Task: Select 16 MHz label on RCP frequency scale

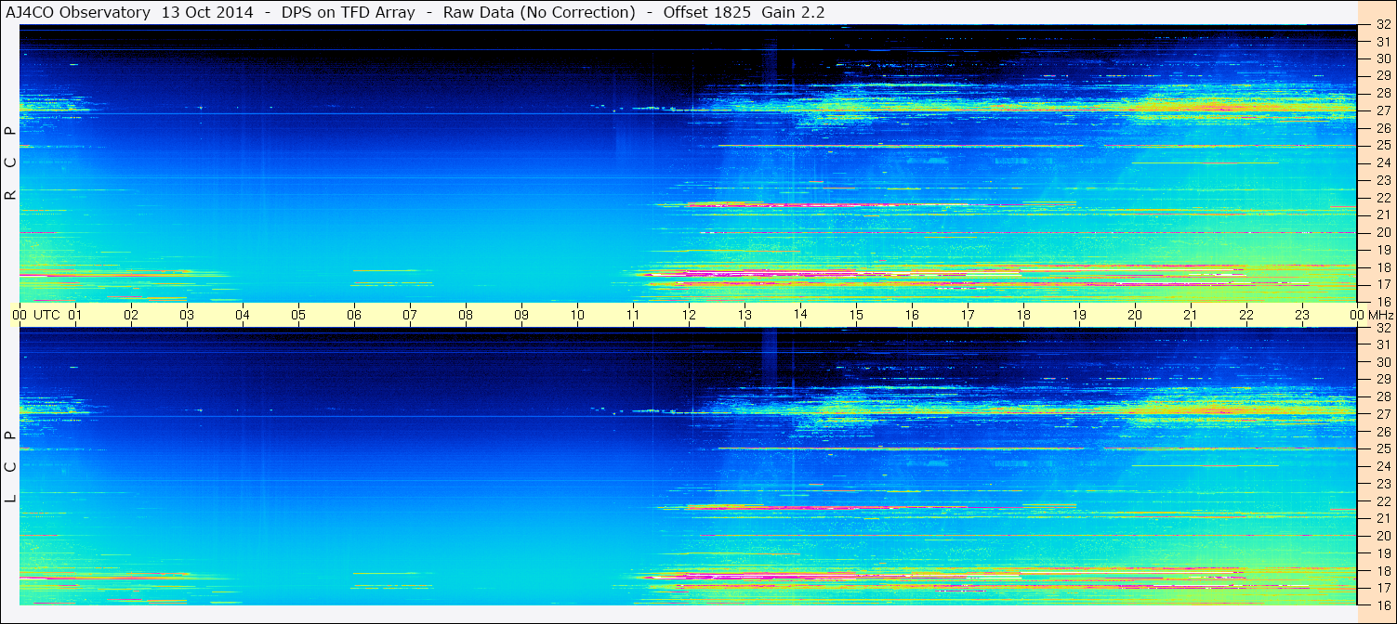Action: click(x=1382, y=302)
